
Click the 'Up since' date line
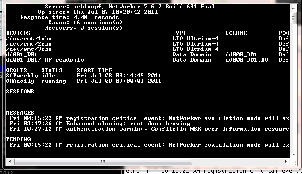[x=98, y=12]
